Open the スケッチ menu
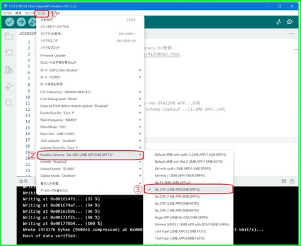The height and width of the screenshot is (246, 301). (29, 13)
